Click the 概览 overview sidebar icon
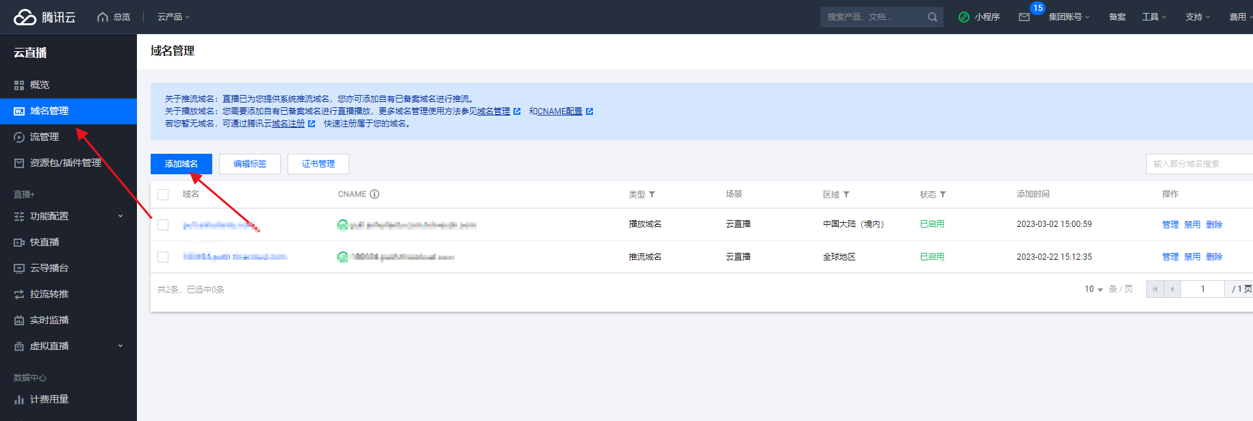 [x=19, y=85]
